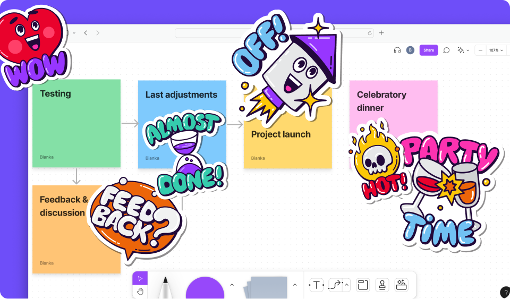Viewport: 510px width, 299px height.
Task: Open the stickers and widgets tool
Action: (401, 285)
